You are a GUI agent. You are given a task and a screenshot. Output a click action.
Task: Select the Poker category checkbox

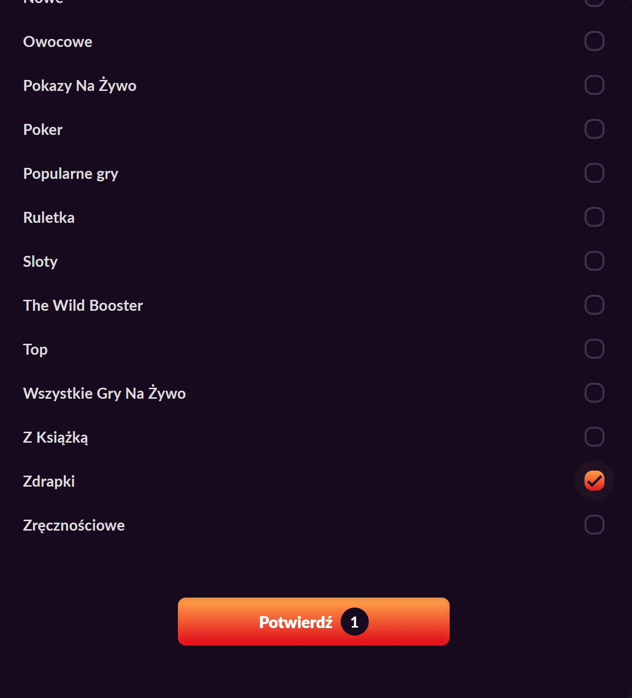click(x=594, y=129)
